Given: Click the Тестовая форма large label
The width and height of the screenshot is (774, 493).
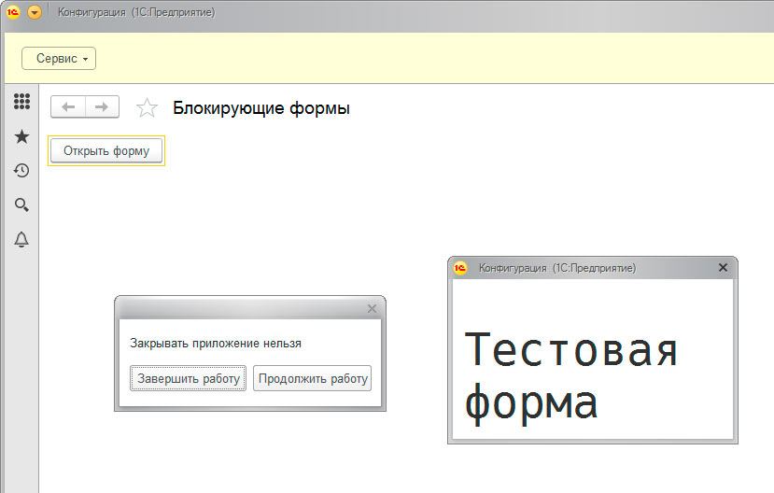Looking at the screenshot, I should [571, 377].
